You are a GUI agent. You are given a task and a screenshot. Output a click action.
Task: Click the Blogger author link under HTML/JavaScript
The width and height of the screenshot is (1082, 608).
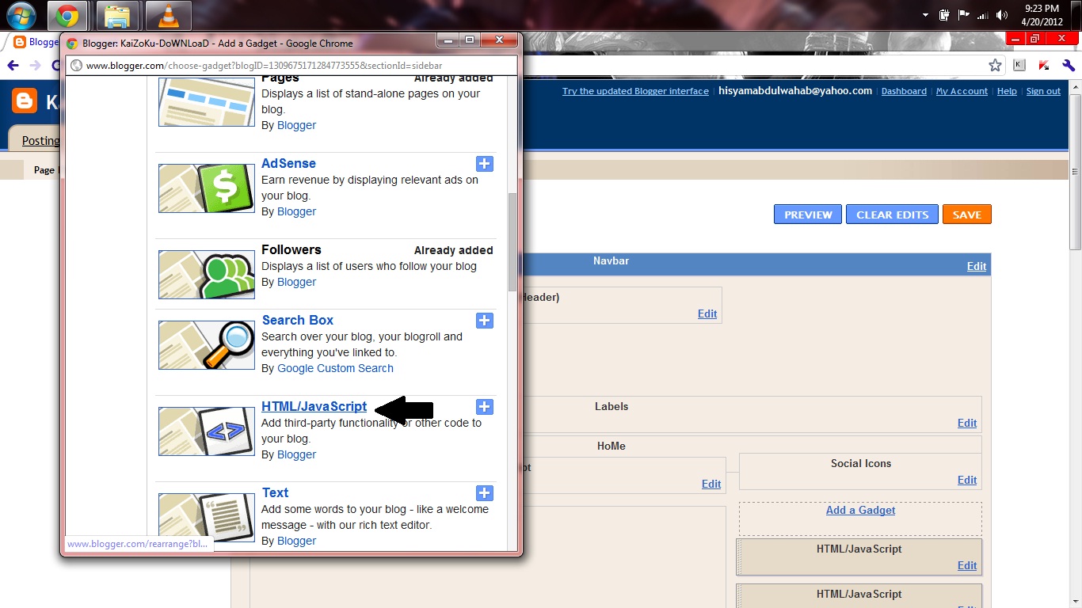tap(296, 454)
